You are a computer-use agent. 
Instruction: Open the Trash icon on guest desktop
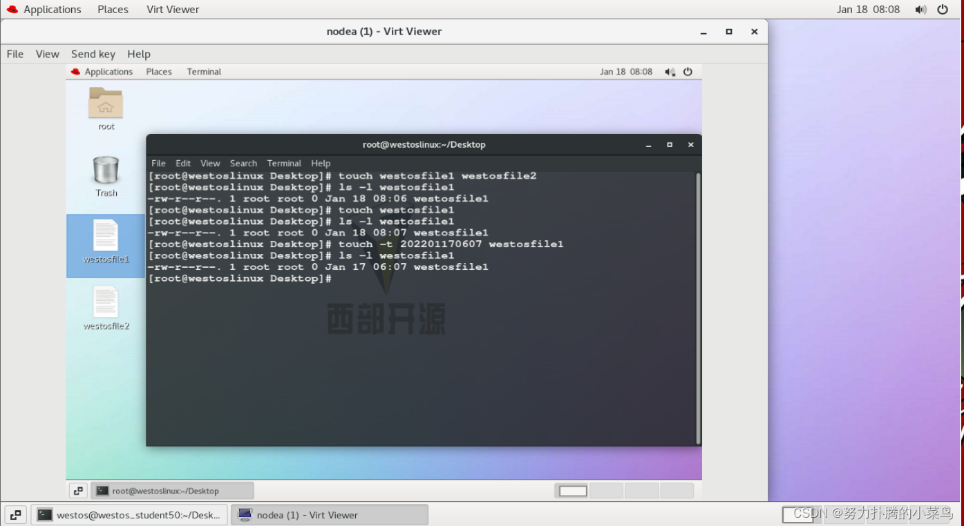coord(106,170)
